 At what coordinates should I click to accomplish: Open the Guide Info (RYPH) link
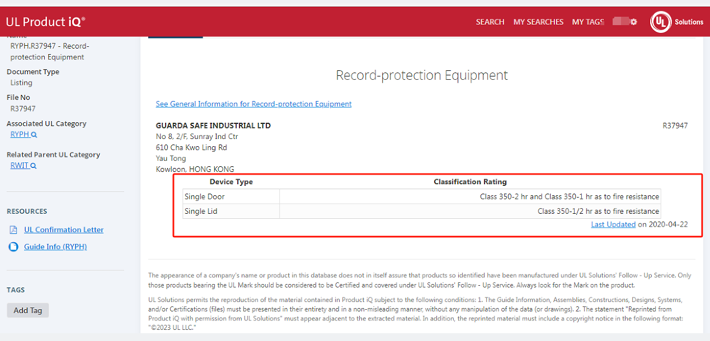[x=55, y=247]
